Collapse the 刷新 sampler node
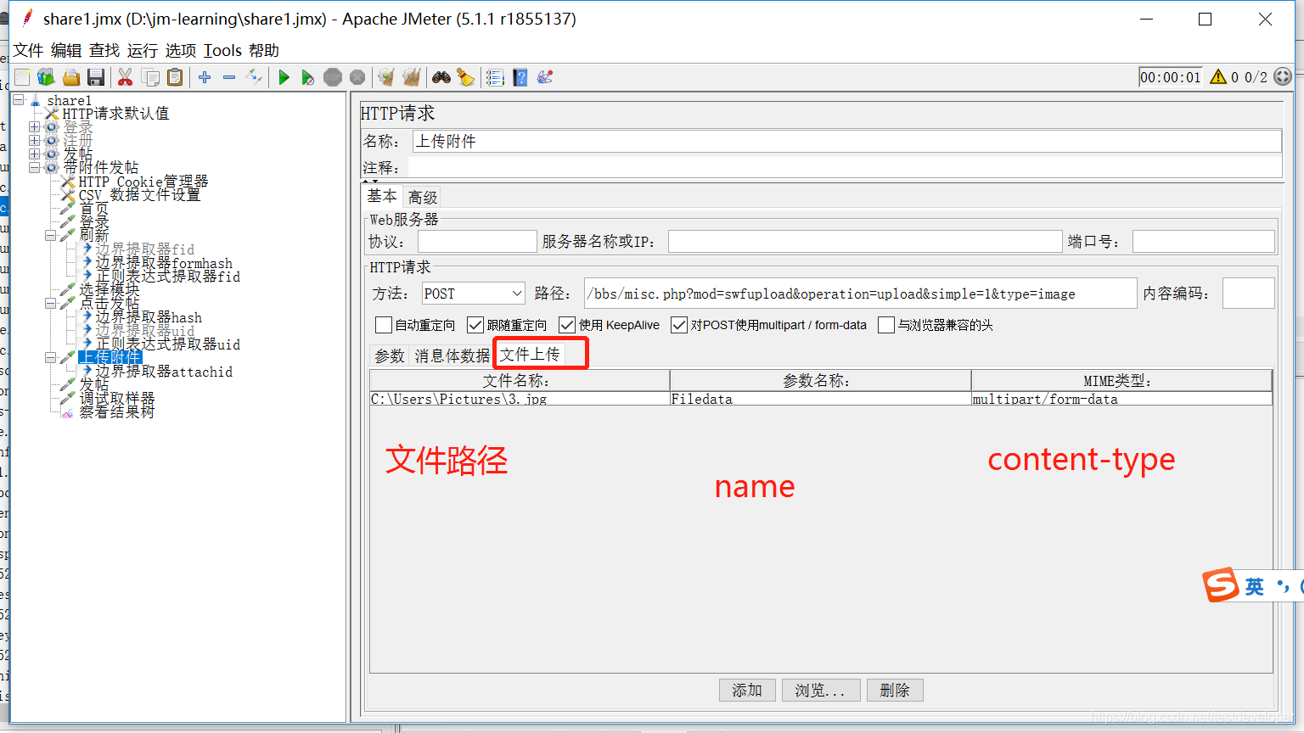This screenshot has width=1304, height=733. pos(51,236)
